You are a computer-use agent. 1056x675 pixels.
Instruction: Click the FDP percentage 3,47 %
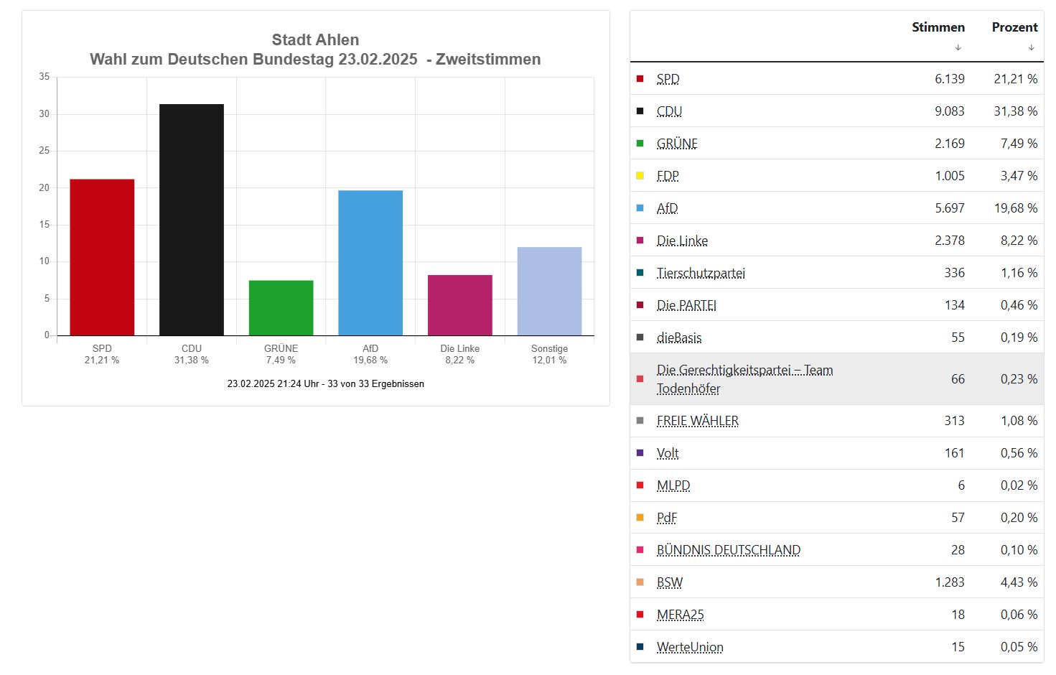[1019, 176]
